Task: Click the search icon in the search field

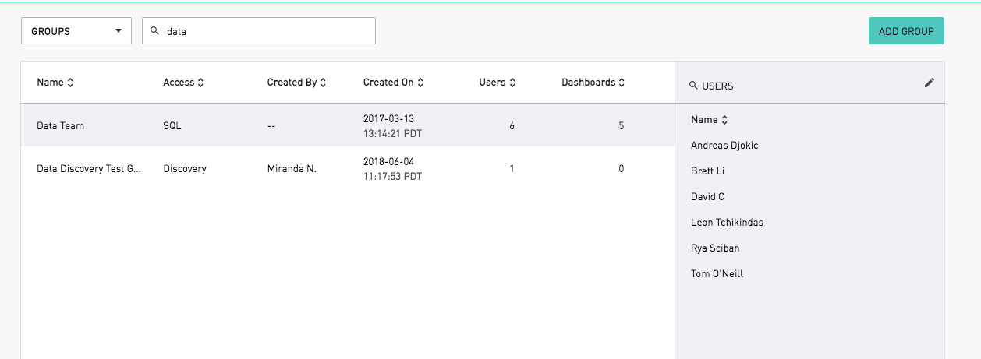Action: point(154,31)
